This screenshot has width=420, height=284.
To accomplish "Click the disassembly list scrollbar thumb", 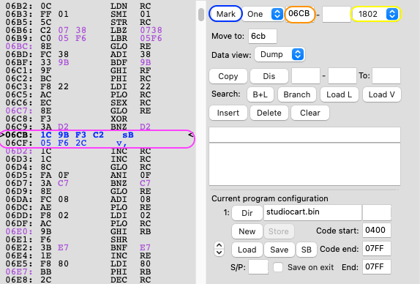I will (201, 15).
